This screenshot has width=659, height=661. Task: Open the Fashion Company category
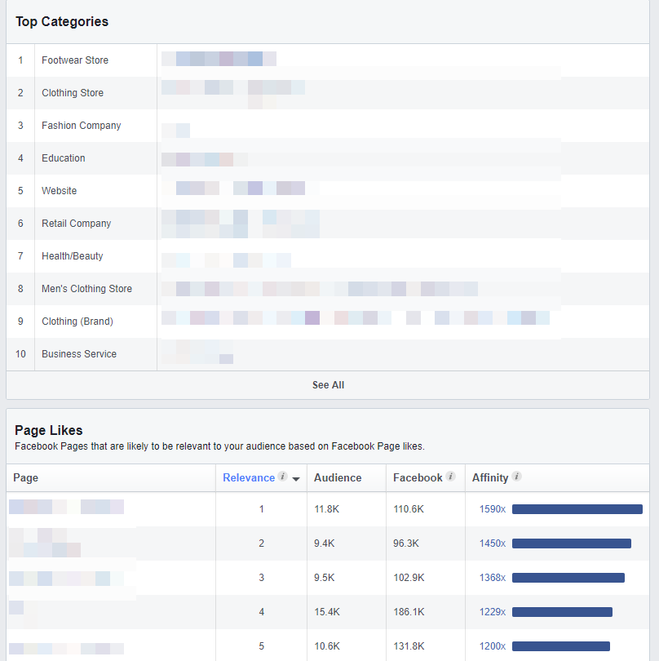pyautogui.click(x=81, y=126)
